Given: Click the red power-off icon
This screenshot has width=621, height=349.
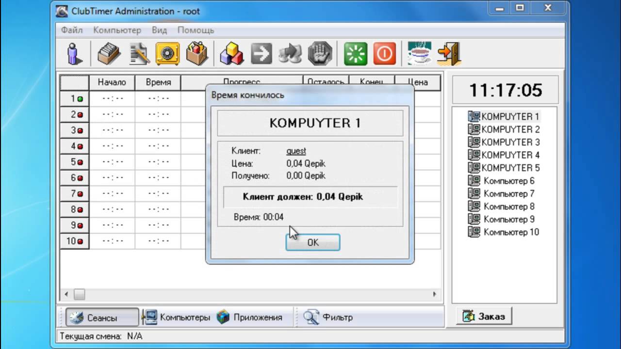Looking at the screenshot, I should [385, 53].
